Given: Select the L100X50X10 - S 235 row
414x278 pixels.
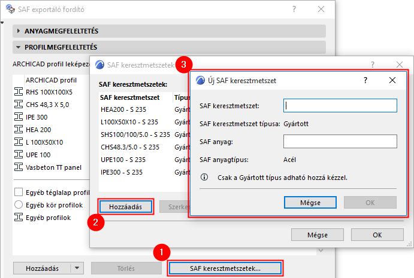Looking at the screenshot, I should [x=144, y=122].
